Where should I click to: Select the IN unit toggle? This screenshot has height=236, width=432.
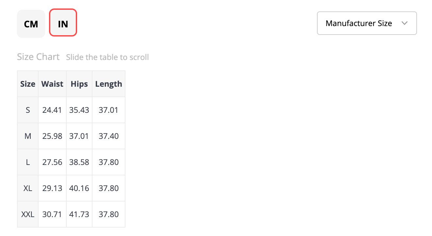pos(63,22)
